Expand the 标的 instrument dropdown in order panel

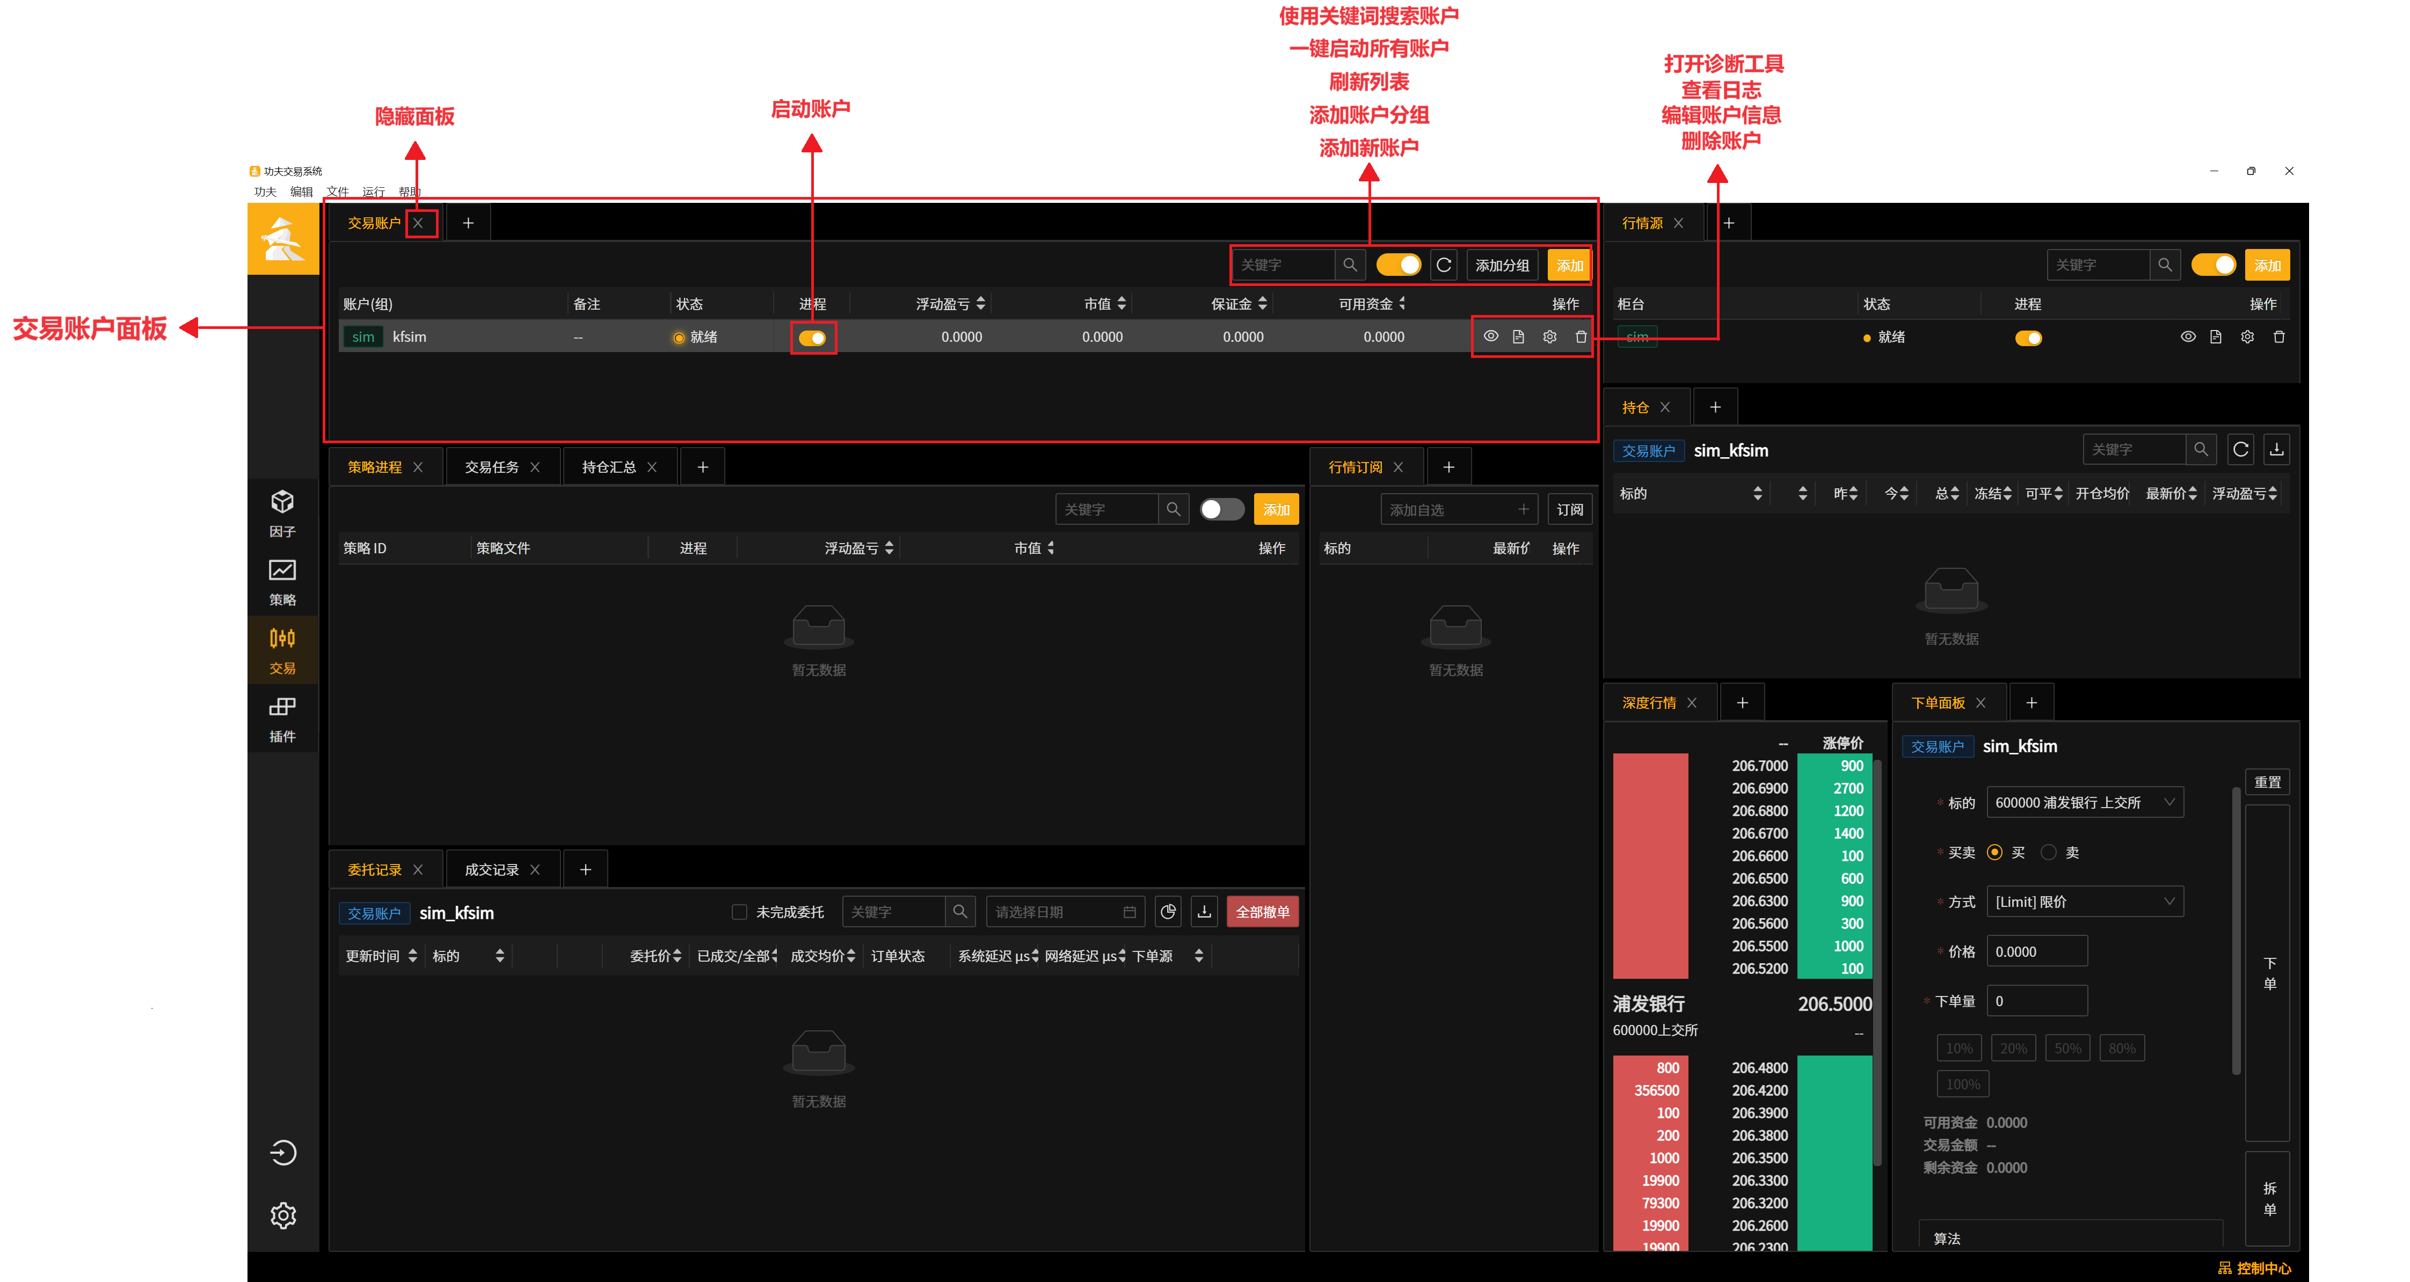pyautogui.click(x=2084, y=802)
